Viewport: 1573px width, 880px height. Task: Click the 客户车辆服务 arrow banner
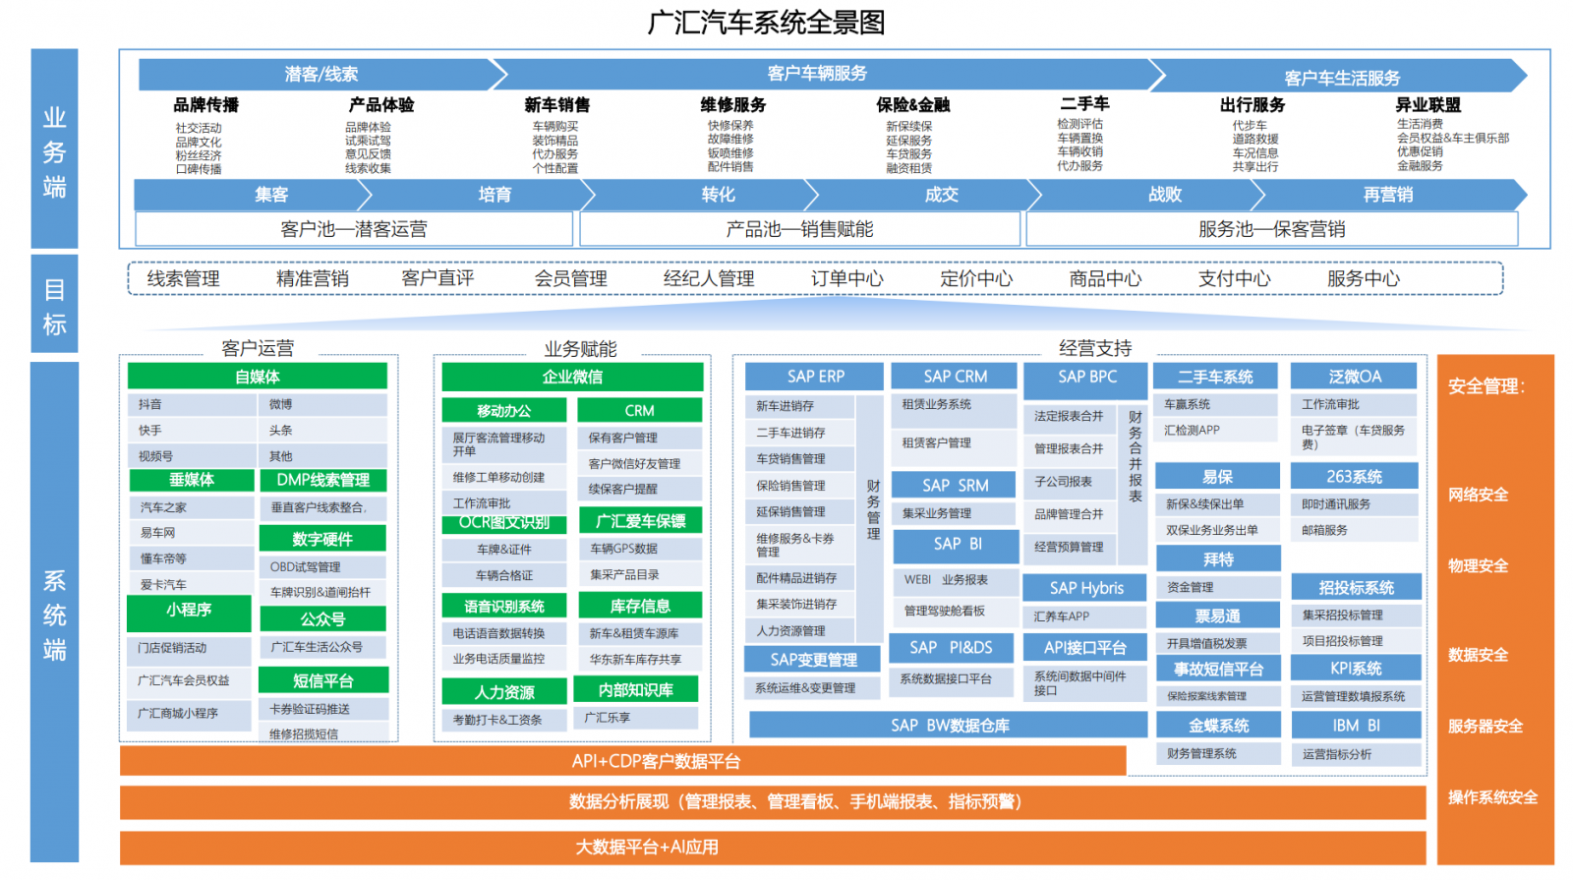pos(816,75)
